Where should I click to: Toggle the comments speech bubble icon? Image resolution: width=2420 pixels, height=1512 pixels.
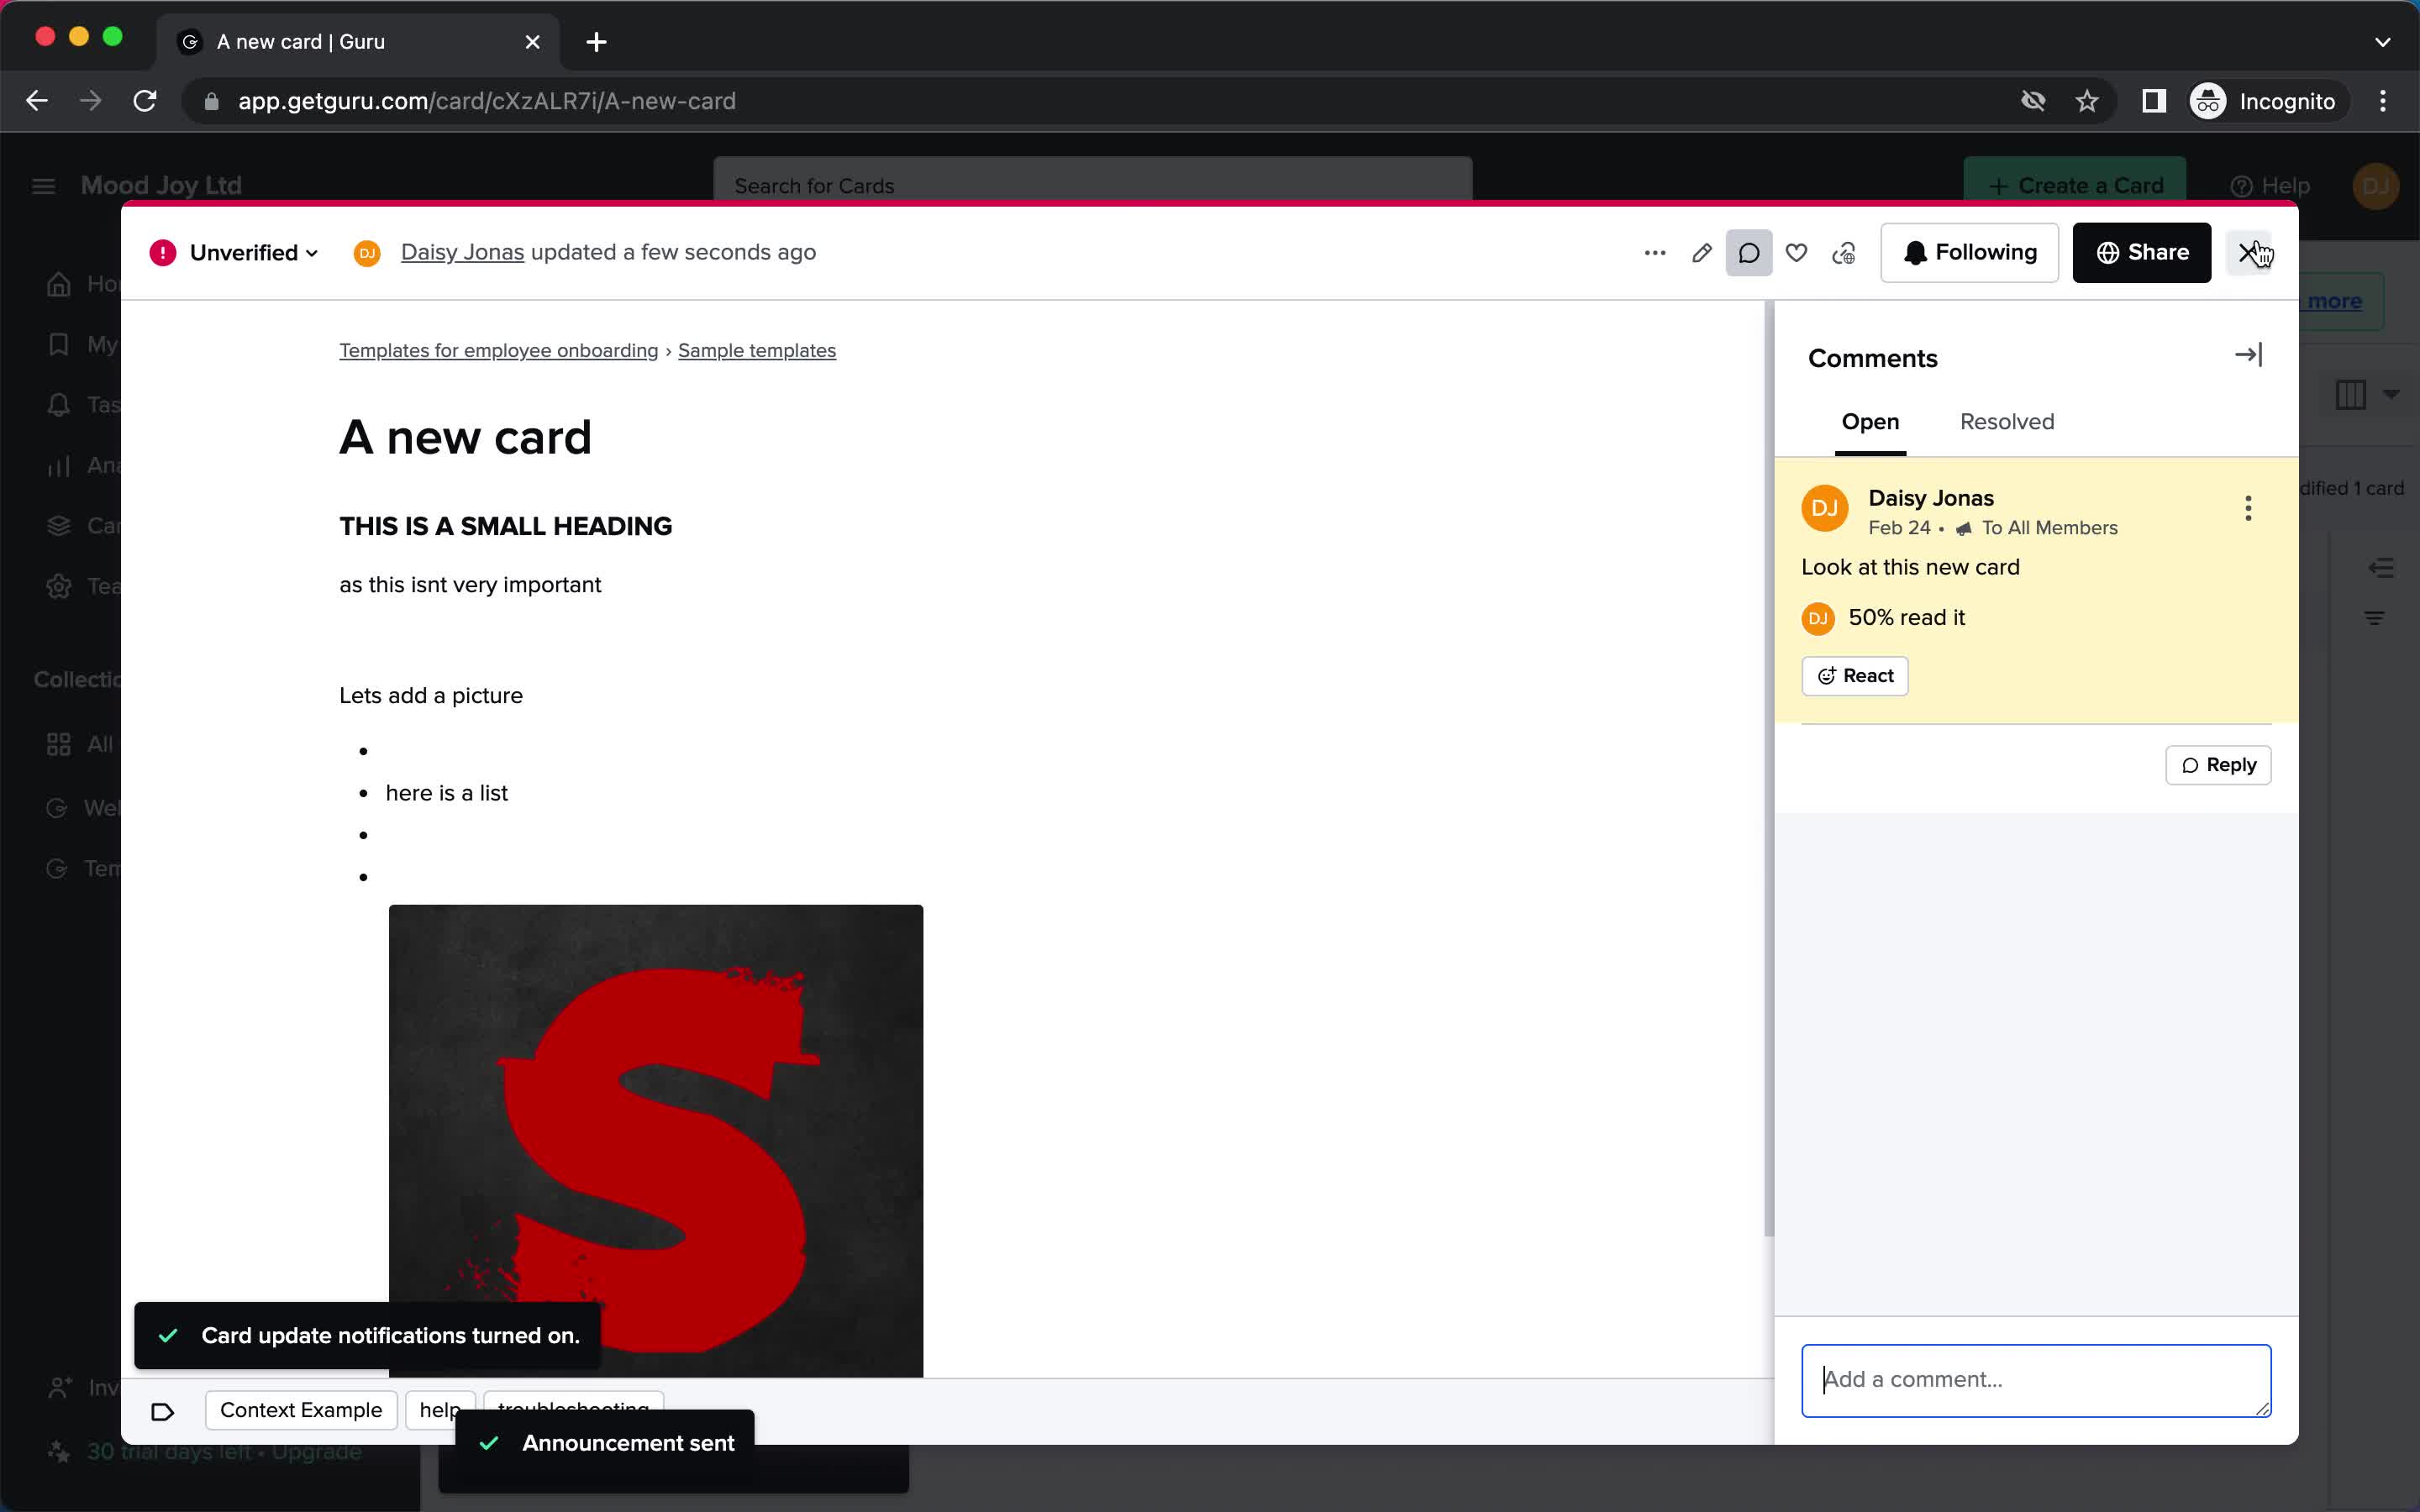(1749, 253)
